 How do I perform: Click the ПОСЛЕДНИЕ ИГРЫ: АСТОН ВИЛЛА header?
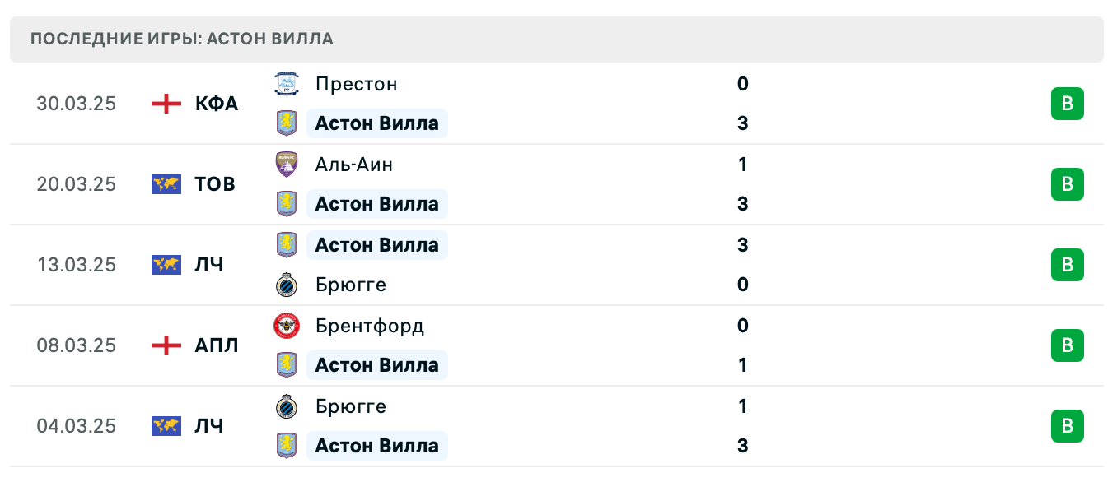181,38
